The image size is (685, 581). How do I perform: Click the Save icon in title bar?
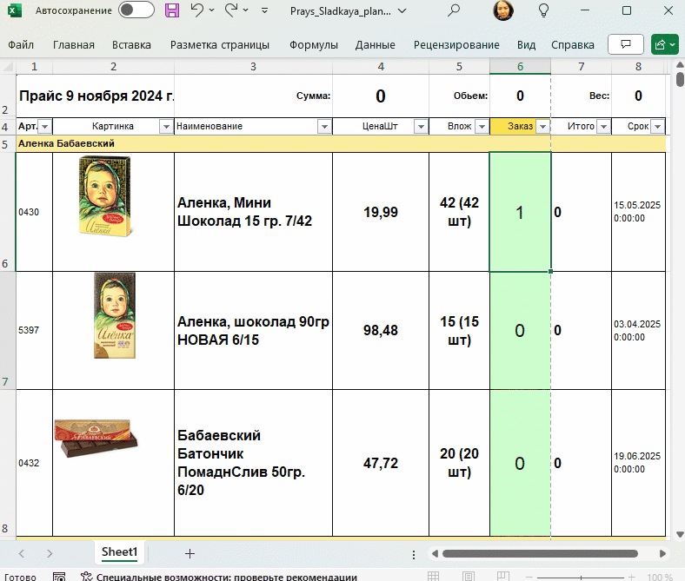(172, 11)
